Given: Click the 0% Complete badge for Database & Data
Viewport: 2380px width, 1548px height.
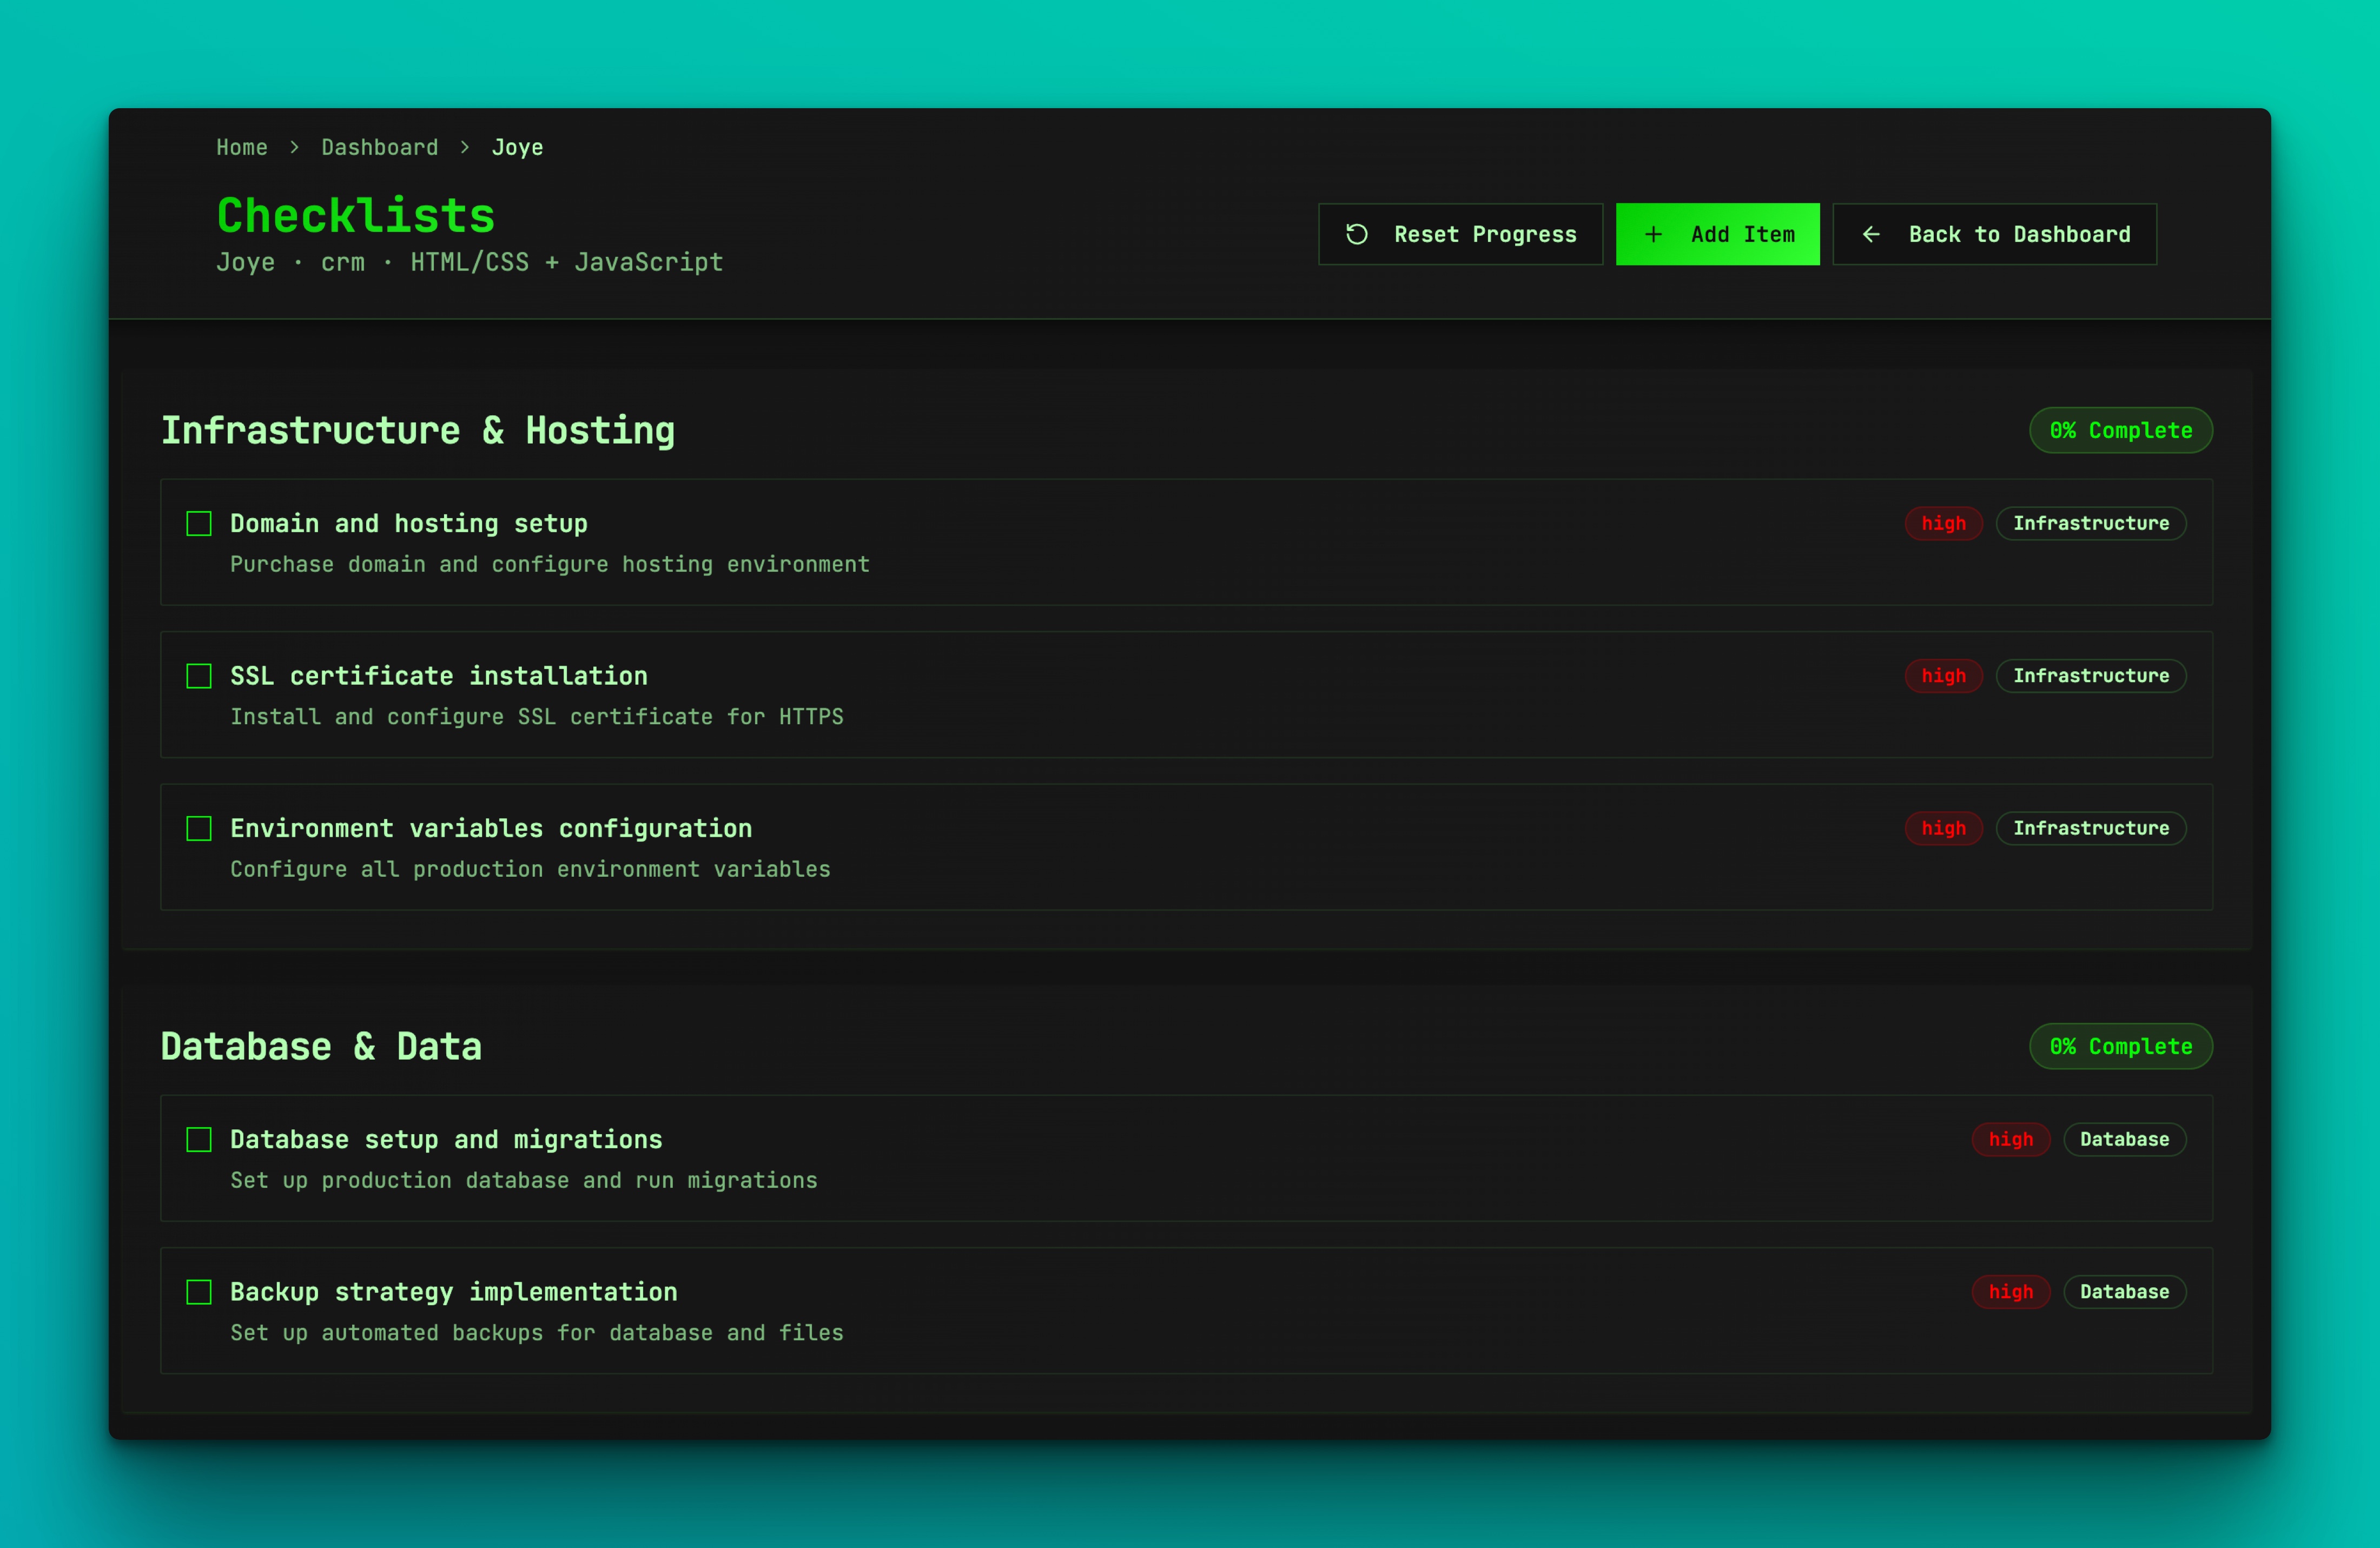Looking at the screenshot, I should [x=2121, y=1046].
